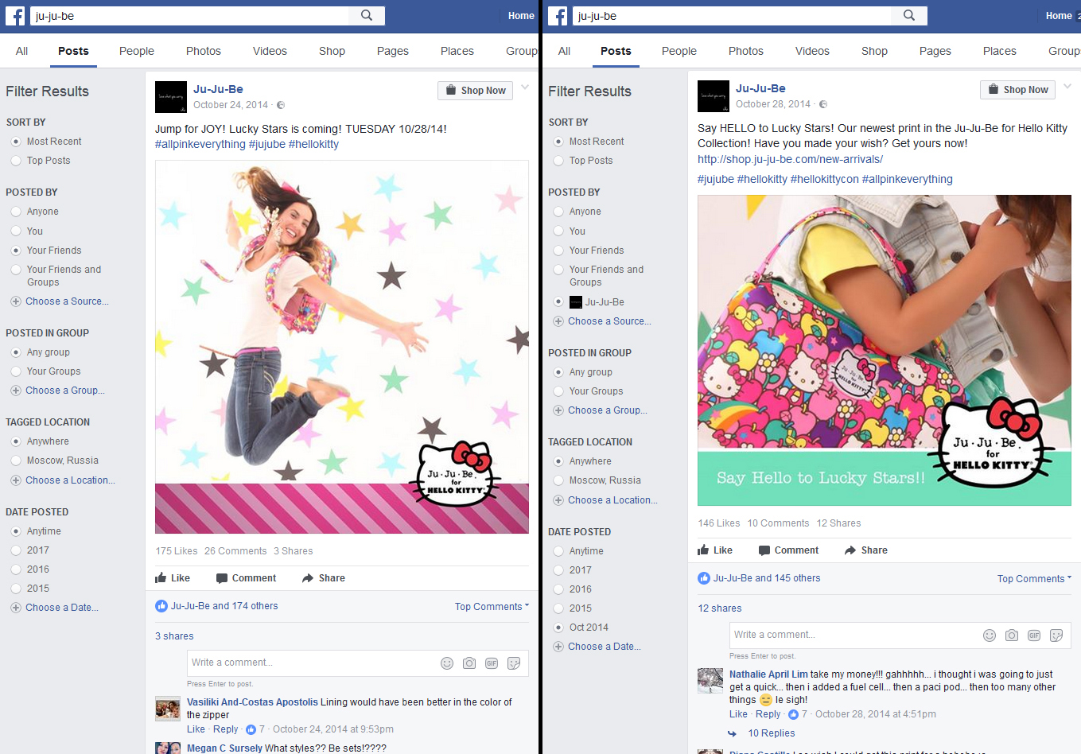Screen dimensions: 1081x754
Task: Open Ju-Ju-Be avatar on October 28 post
Action: pos(714,96)
